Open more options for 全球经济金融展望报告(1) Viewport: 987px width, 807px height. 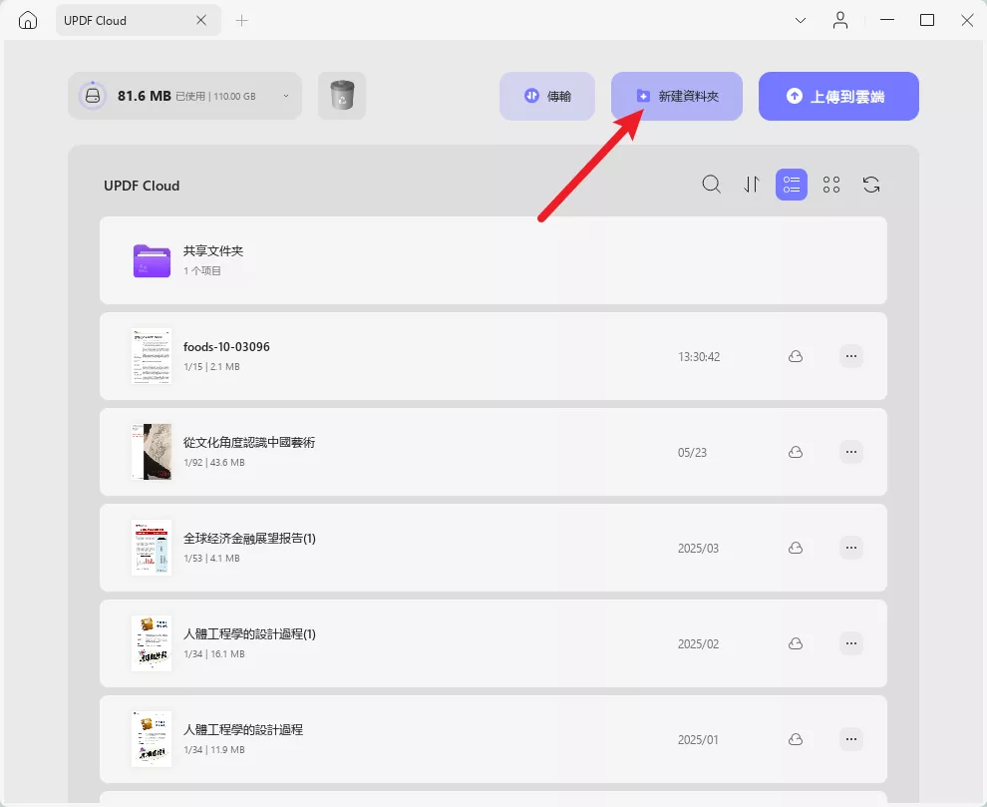click(851, 548)
